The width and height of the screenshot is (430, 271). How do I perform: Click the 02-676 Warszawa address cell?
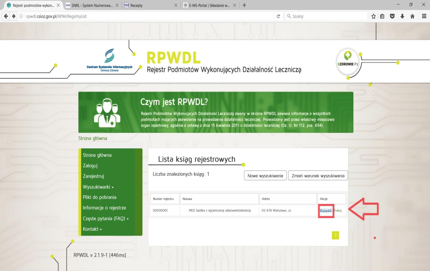tap(288, 210)
